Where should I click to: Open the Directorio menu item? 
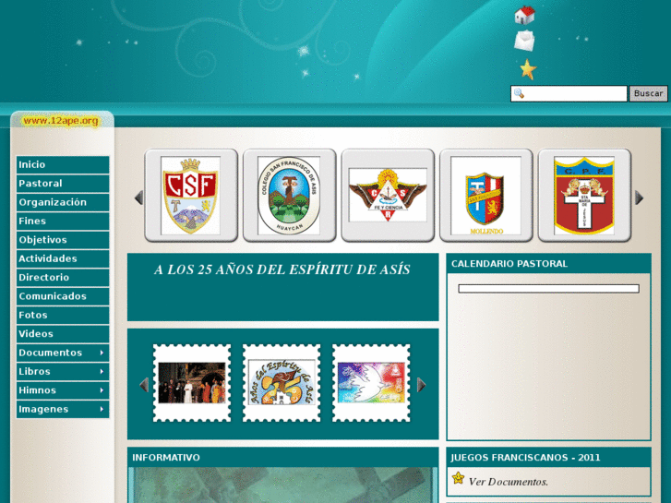pyautogui.click(x=63, y=278)
